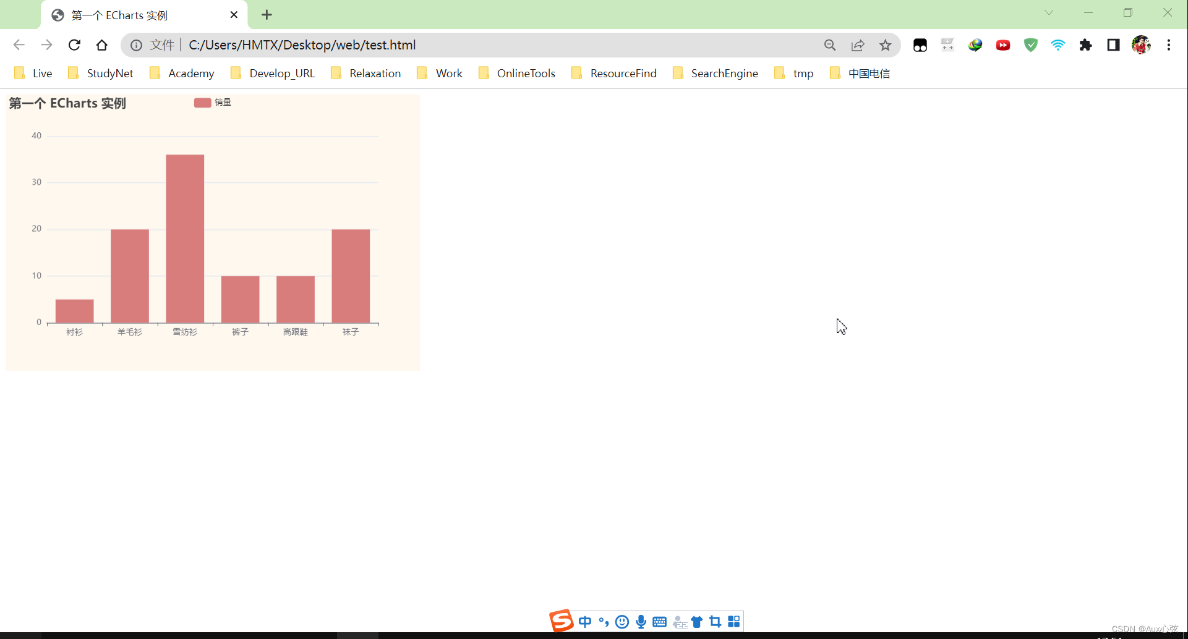Launch Sogou screenshot tool

[x=715, y=622]
